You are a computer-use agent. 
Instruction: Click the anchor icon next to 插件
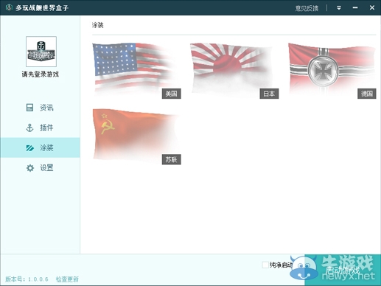click(x=29, y=128)
